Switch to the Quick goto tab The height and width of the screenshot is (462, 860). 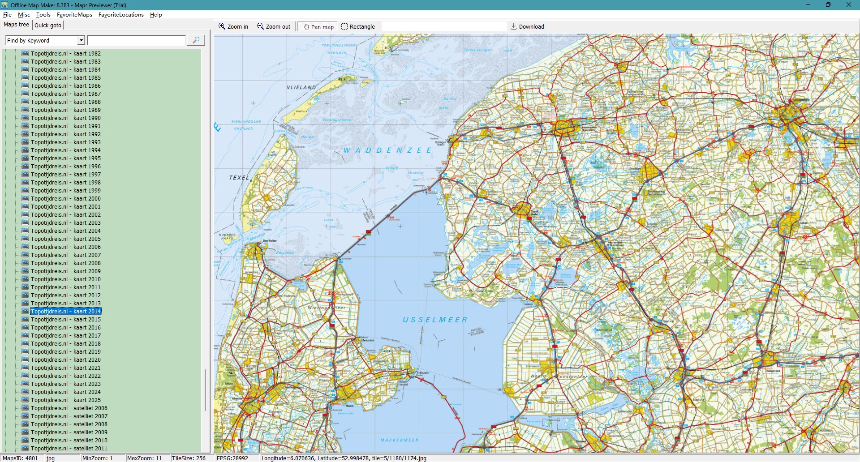(48, 25)
